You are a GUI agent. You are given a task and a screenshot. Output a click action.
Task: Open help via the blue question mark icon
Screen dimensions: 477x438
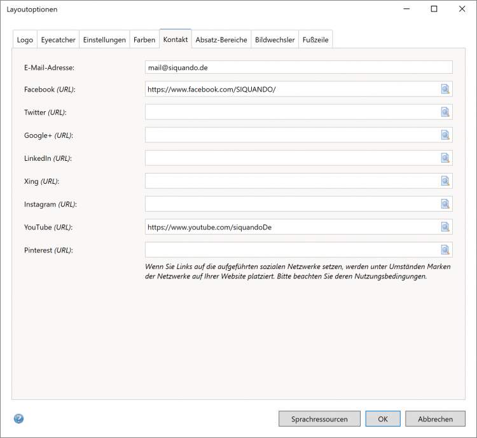tap(18, 418)
